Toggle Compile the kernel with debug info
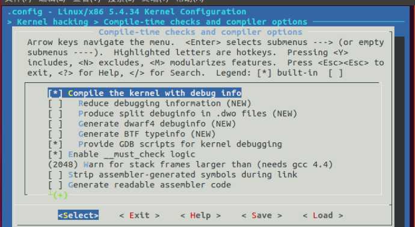Screen dimensions: 415x227 tap(144, 93)
